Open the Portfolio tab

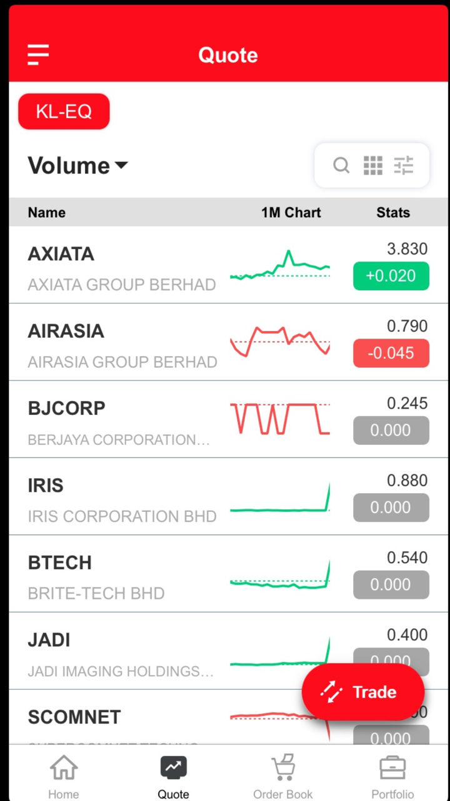[x=392, y=776]
